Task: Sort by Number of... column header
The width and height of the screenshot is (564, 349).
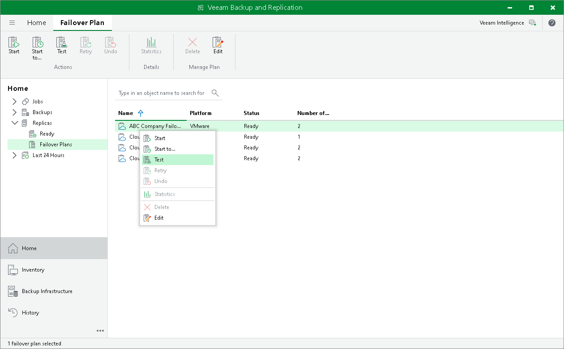Action: point(313,113)
